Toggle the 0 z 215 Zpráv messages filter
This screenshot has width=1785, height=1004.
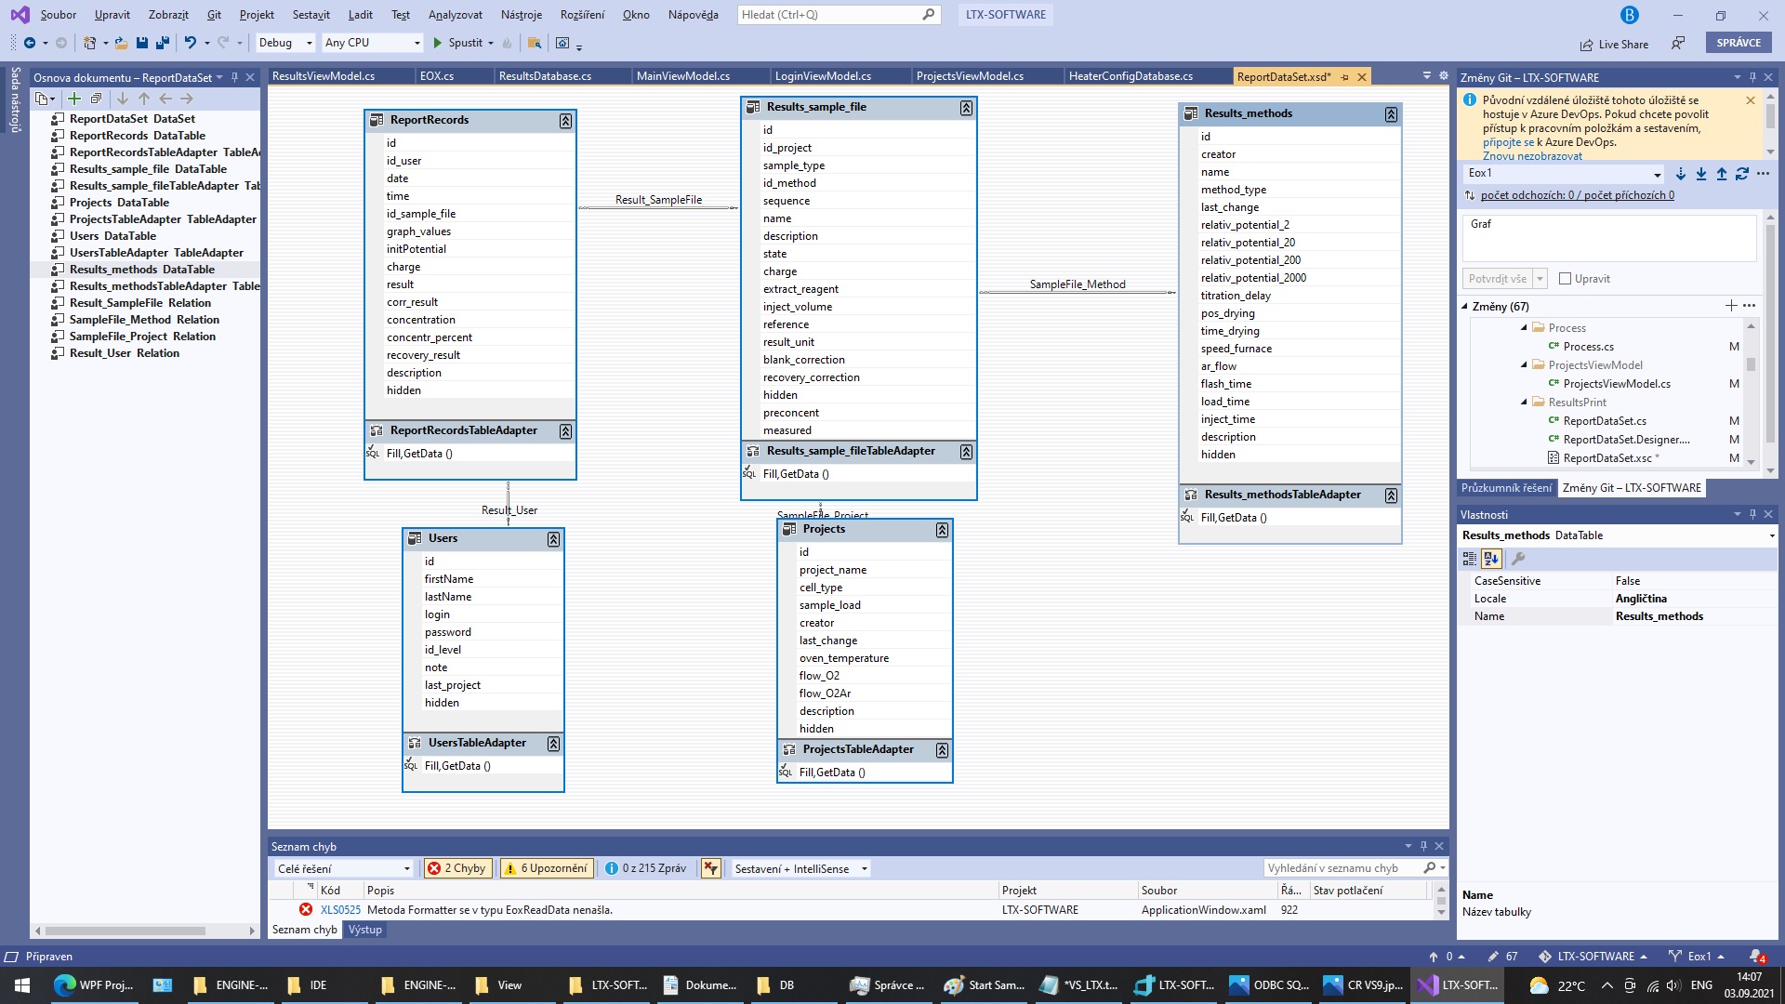[x=646, y=868]
